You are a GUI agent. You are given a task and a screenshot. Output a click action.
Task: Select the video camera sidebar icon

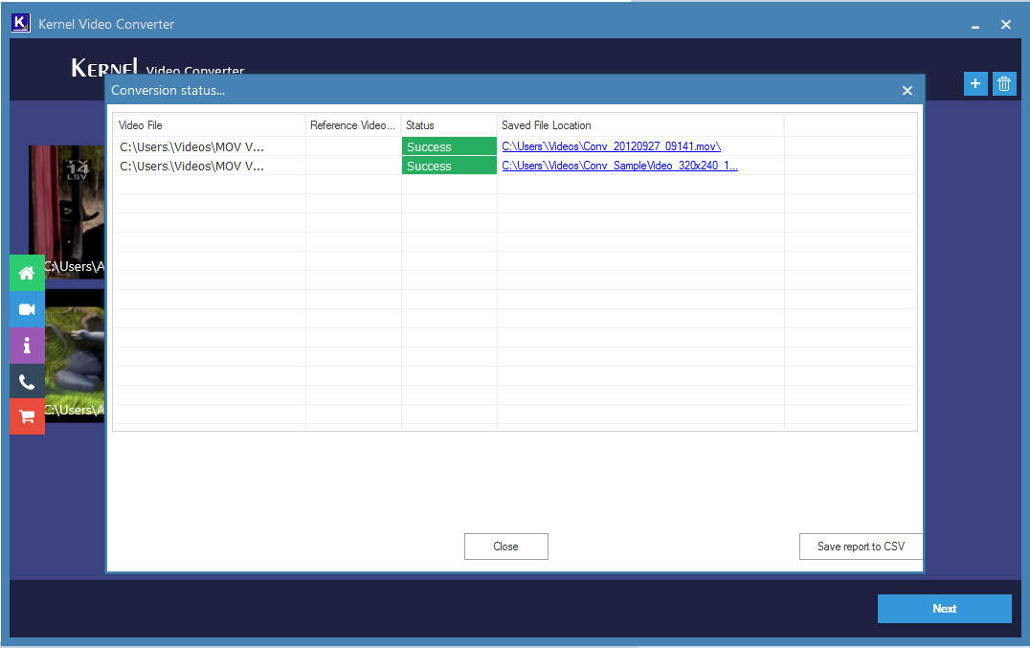pos(27,309)
